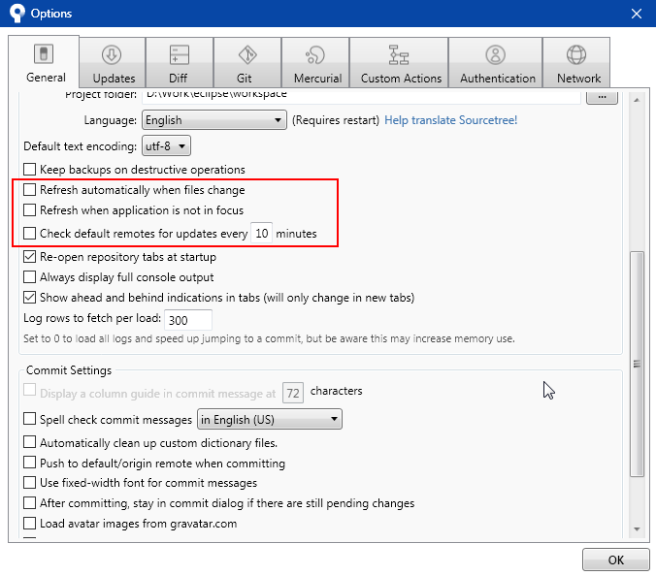
Task: Click the Network globe icon
Action: coord(576,54)
